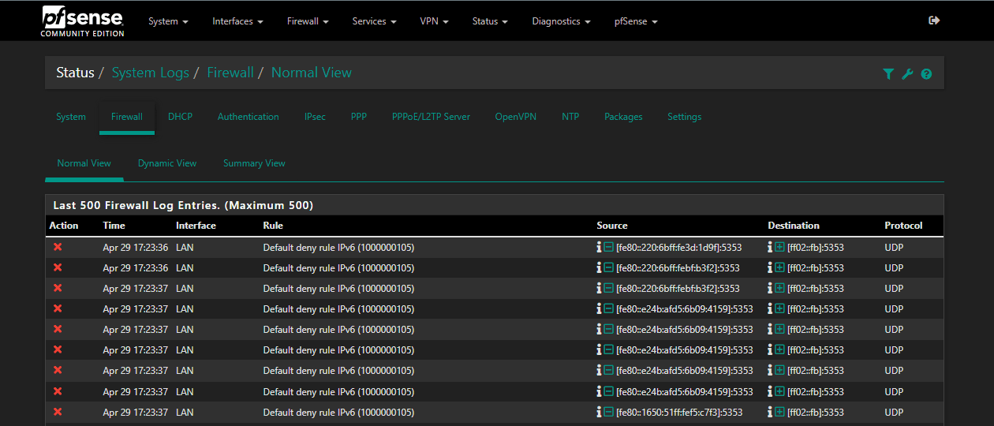Switch to the DHCP log tab
The image size is (994, 426).
(180, 117)
